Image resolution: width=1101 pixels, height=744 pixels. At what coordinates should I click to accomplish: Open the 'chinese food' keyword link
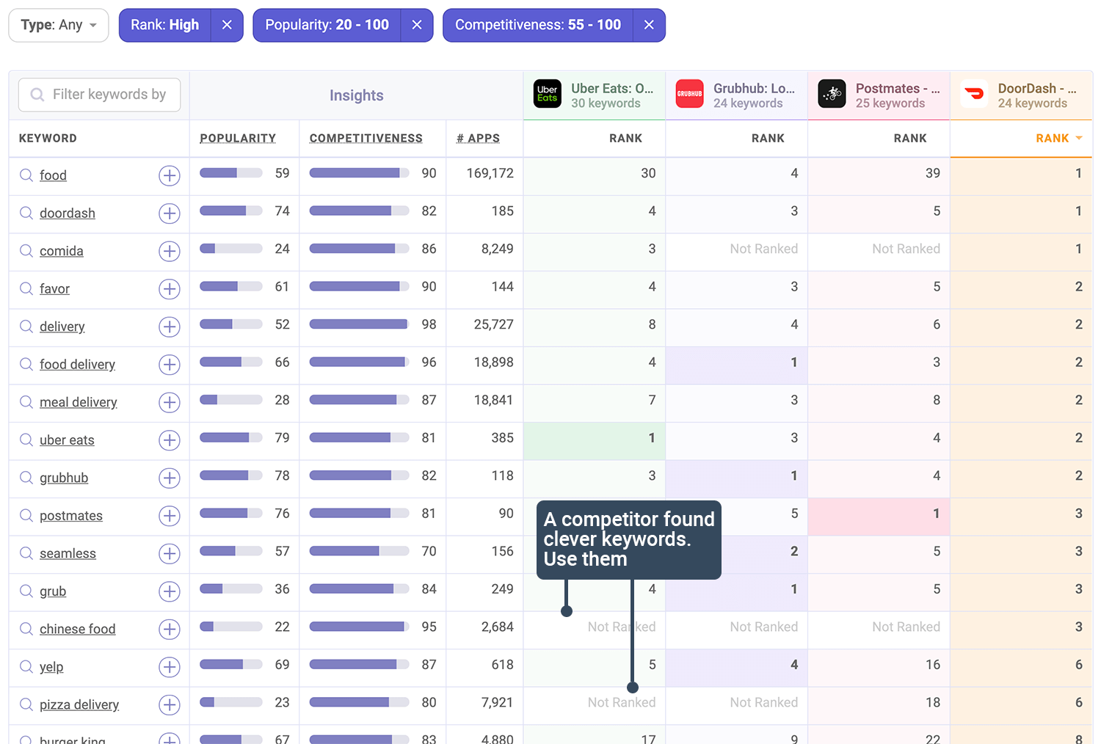coord(77,630)
